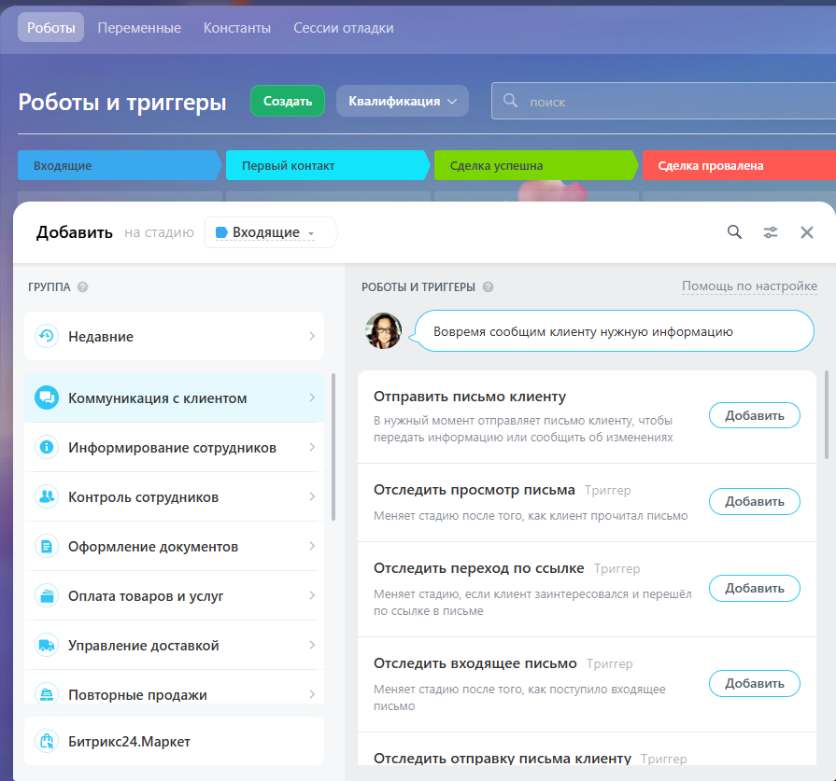
Task: Click the green Создать button
Action: click(x=288, y=101)
